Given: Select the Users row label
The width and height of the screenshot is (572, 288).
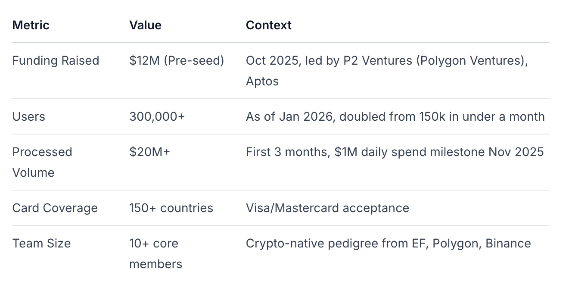Looking at the screenshot, I should pyautogui.click(x=28, y=117).
